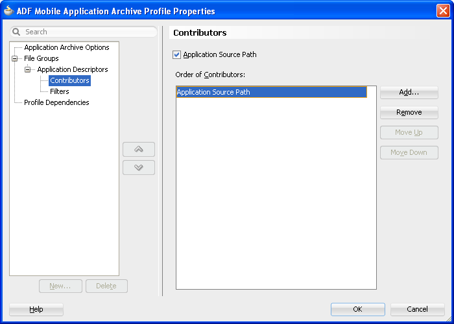Click the Order of Contributors label
Screen dimensions: 454x324
click(x=210, y=75)
